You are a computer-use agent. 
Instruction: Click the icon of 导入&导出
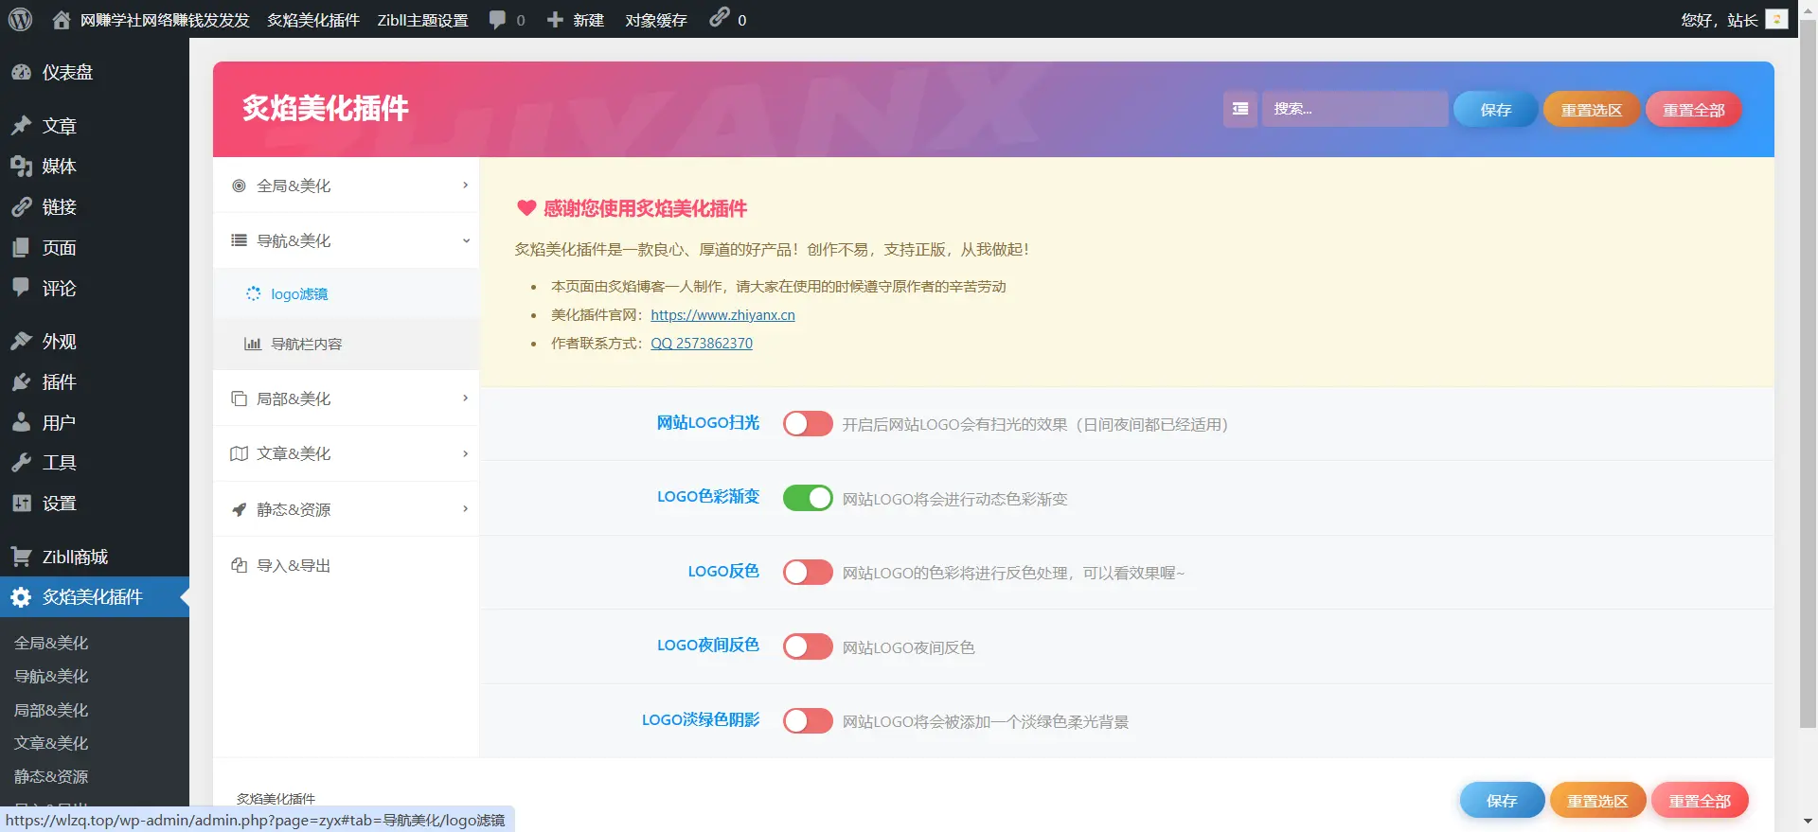(239, 565)
